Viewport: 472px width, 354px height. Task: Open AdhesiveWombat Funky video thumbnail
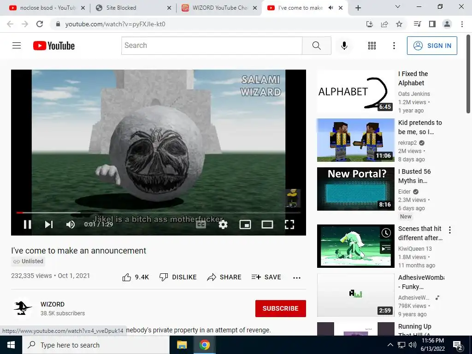coord(355,295)
